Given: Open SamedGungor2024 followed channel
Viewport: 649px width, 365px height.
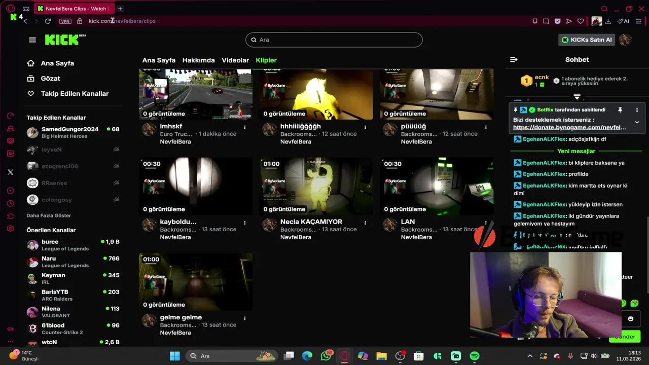Looking at the screenshot, I should [73, 132].
